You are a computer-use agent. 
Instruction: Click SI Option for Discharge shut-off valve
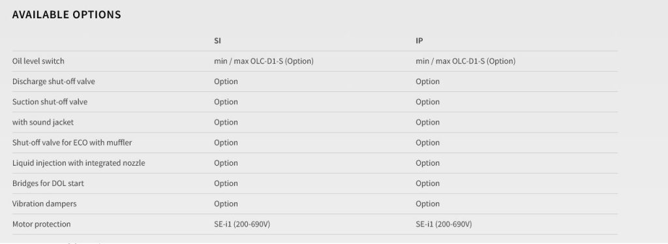coord(226,82)
